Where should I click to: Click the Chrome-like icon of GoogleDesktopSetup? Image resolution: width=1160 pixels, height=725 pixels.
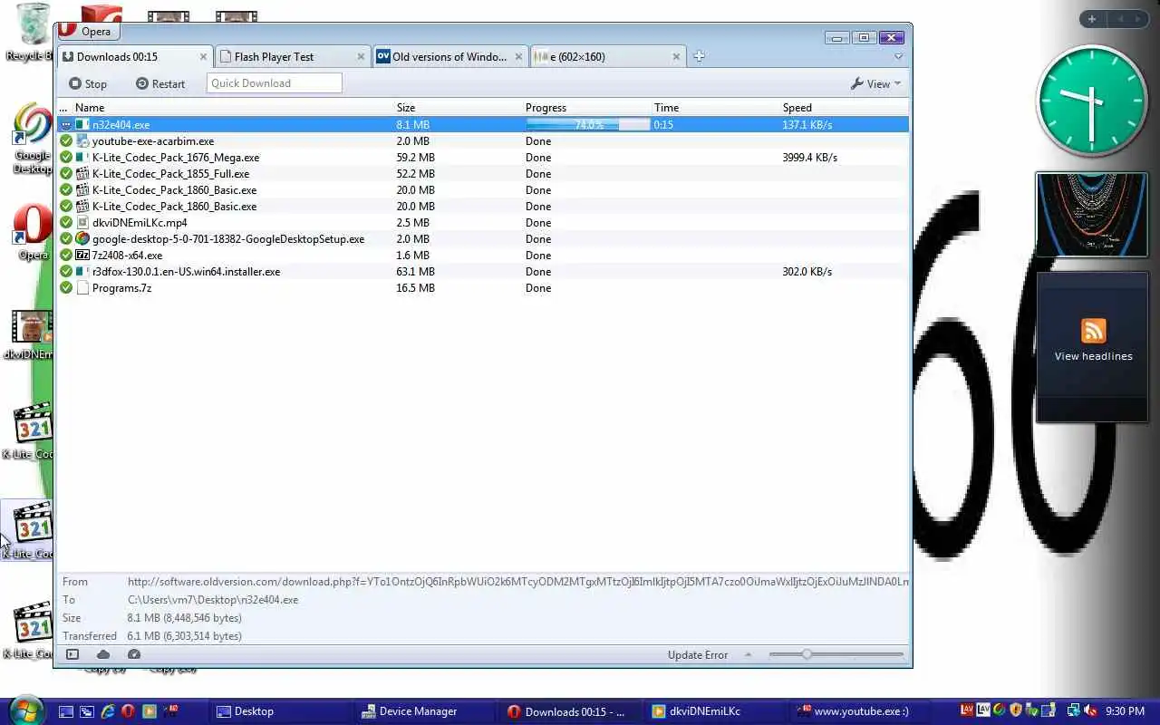[82, 239]
